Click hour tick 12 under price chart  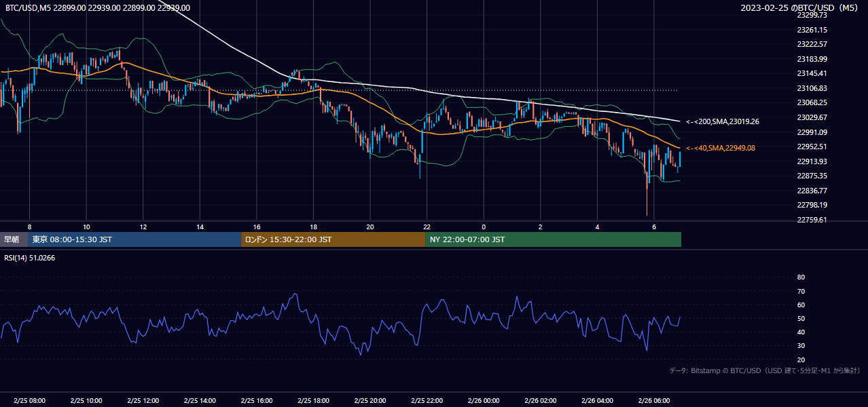143,227
